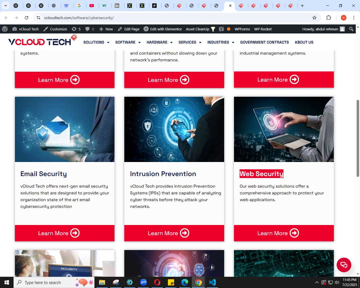This screenshot has height=288, width=360.
Task: Click the Yoast SEO icon in admin bar
Action: tap(221, 29)
